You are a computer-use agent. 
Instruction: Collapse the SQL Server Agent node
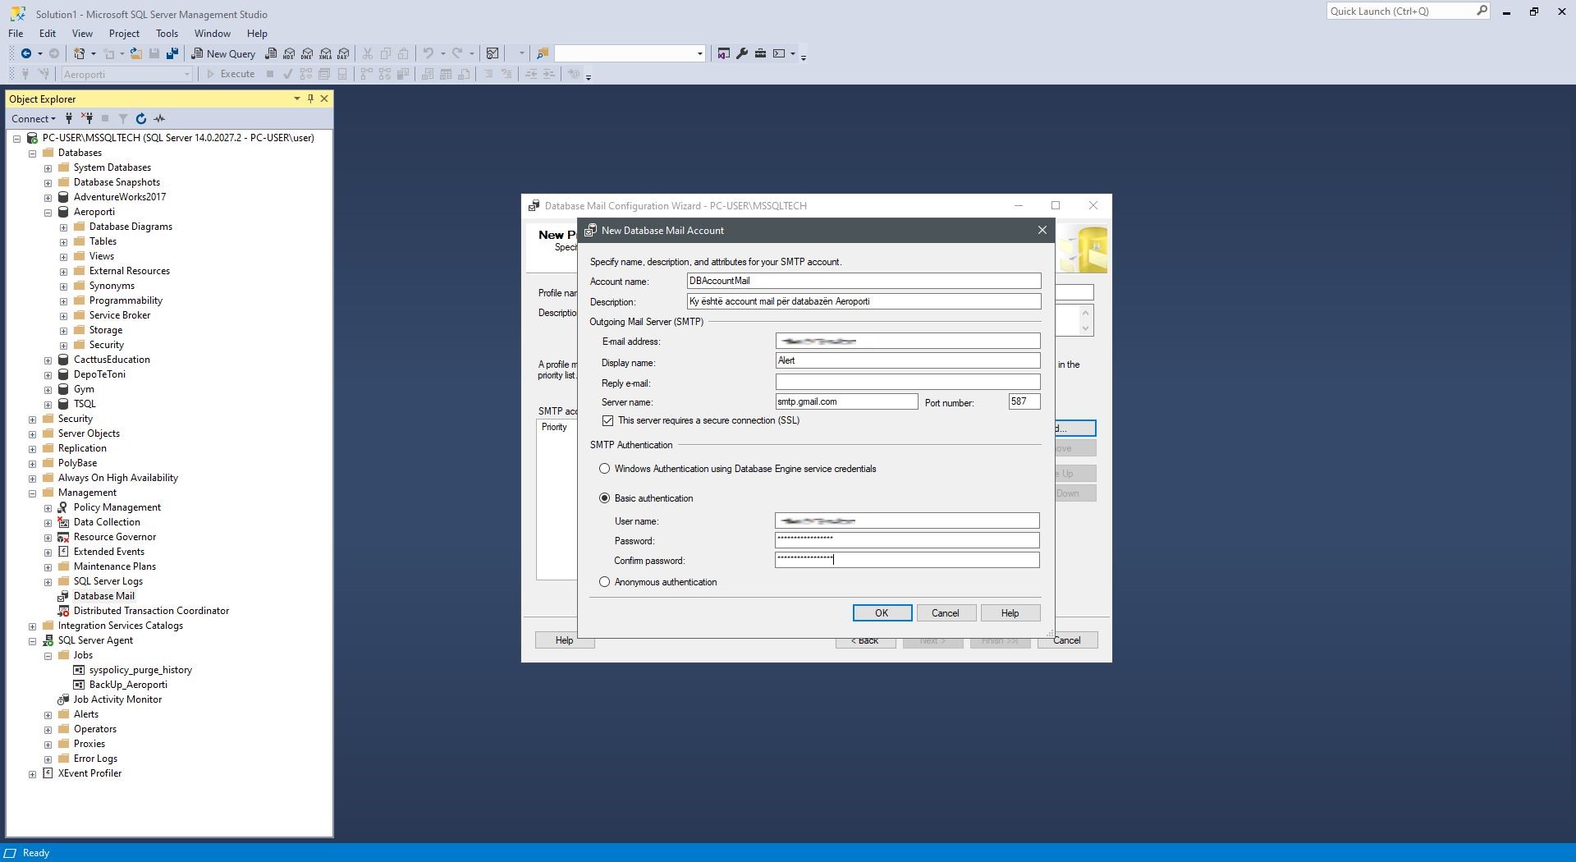coord(32,641)
